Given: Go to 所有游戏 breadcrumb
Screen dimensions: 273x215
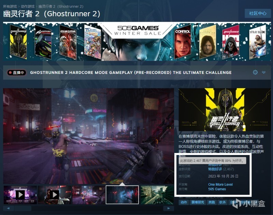Looking at the screenshot, I should coord(10,6).
